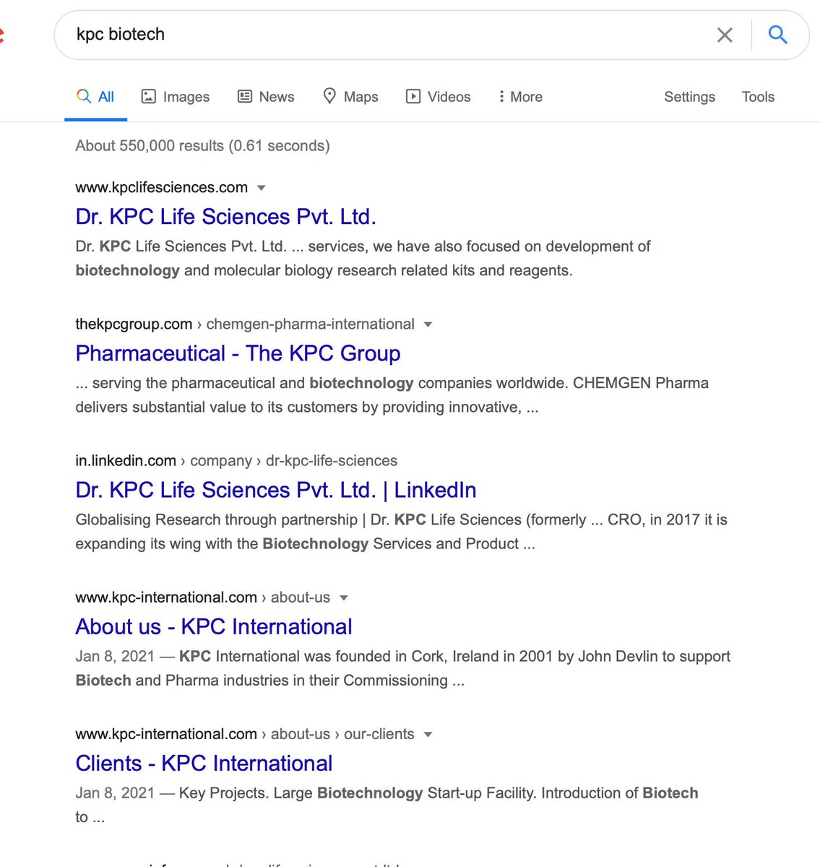820x867 pixels.
Task: Open the Videos tab
Action: [438, 97]
